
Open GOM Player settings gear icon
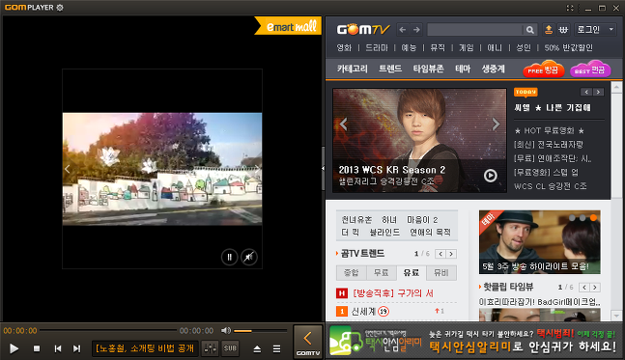click(x=60, y=7)
